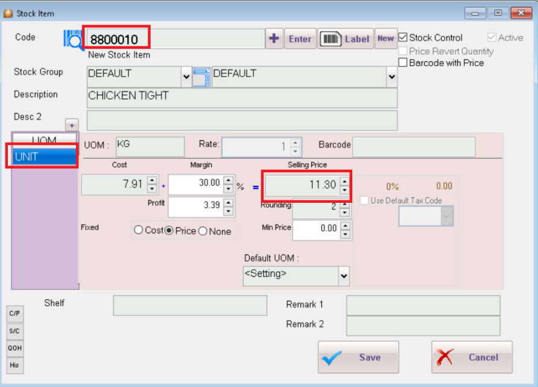Image resolution: width=538 pixels, height=387 pixels.
Task: Toggle the Stock Control checkbox
Action: (x=403, y=37)
